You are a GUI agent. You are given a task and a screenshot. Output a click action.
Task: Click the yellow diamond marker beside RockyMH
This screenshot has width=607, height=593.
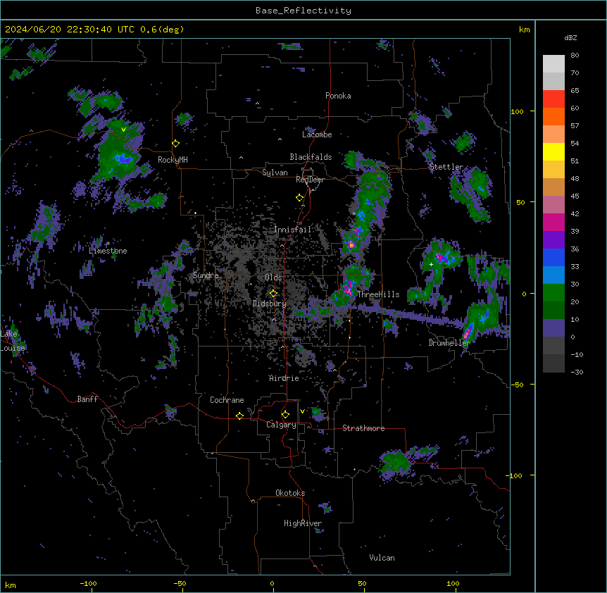point(176,144)
